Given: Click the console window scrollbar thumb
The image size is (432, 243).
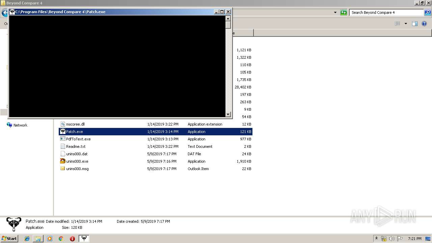Looking at the screenshot, I should (x=228, y=25).
